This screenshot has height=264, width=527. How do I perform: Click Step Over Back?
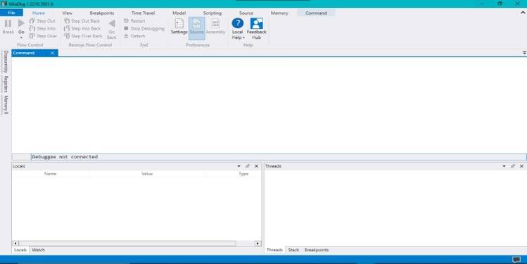click(83, 36)
